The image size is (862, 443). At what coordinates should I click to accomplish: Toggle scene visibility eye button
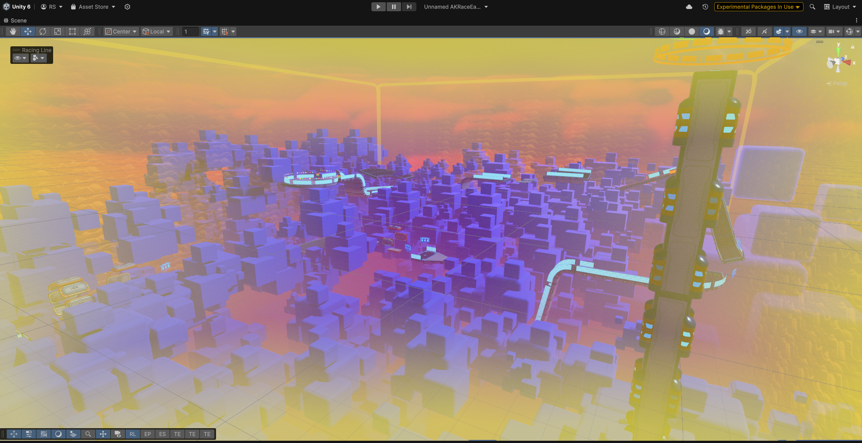[x=799, y=31]
